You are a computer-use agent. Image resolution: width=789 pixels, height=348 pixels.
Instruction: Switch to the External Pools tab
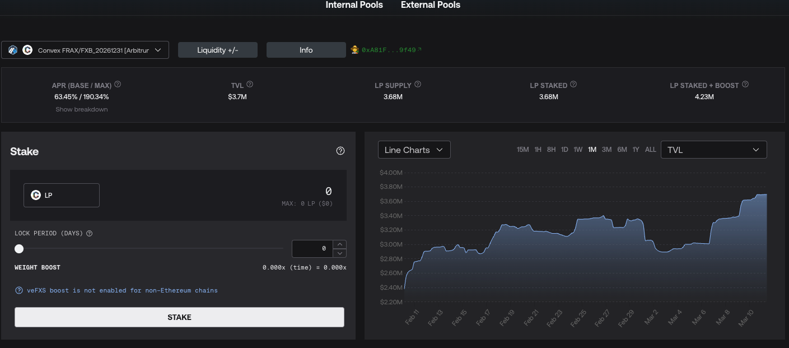click(430, 5)
